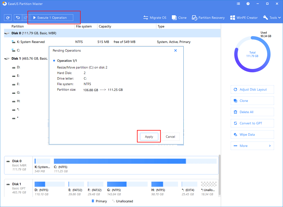Click the EaseUS Partition Master logo icon
Image resolution: width=283 pixels, height=207 pixels.
click(x=4, y=4)
